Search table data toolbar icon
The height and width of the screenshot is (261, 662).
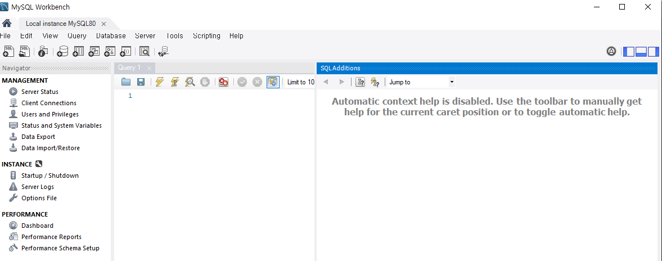click(x=145, y=52)
